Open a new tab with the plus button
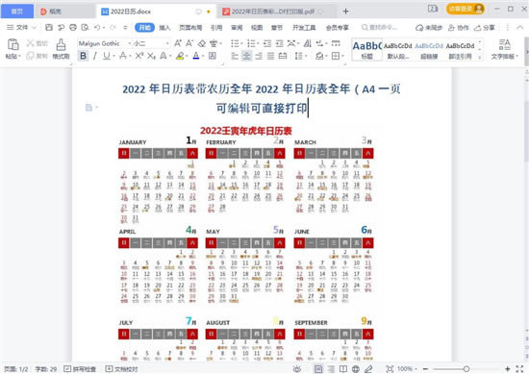 pyautogui.click(x=345, y=12)
